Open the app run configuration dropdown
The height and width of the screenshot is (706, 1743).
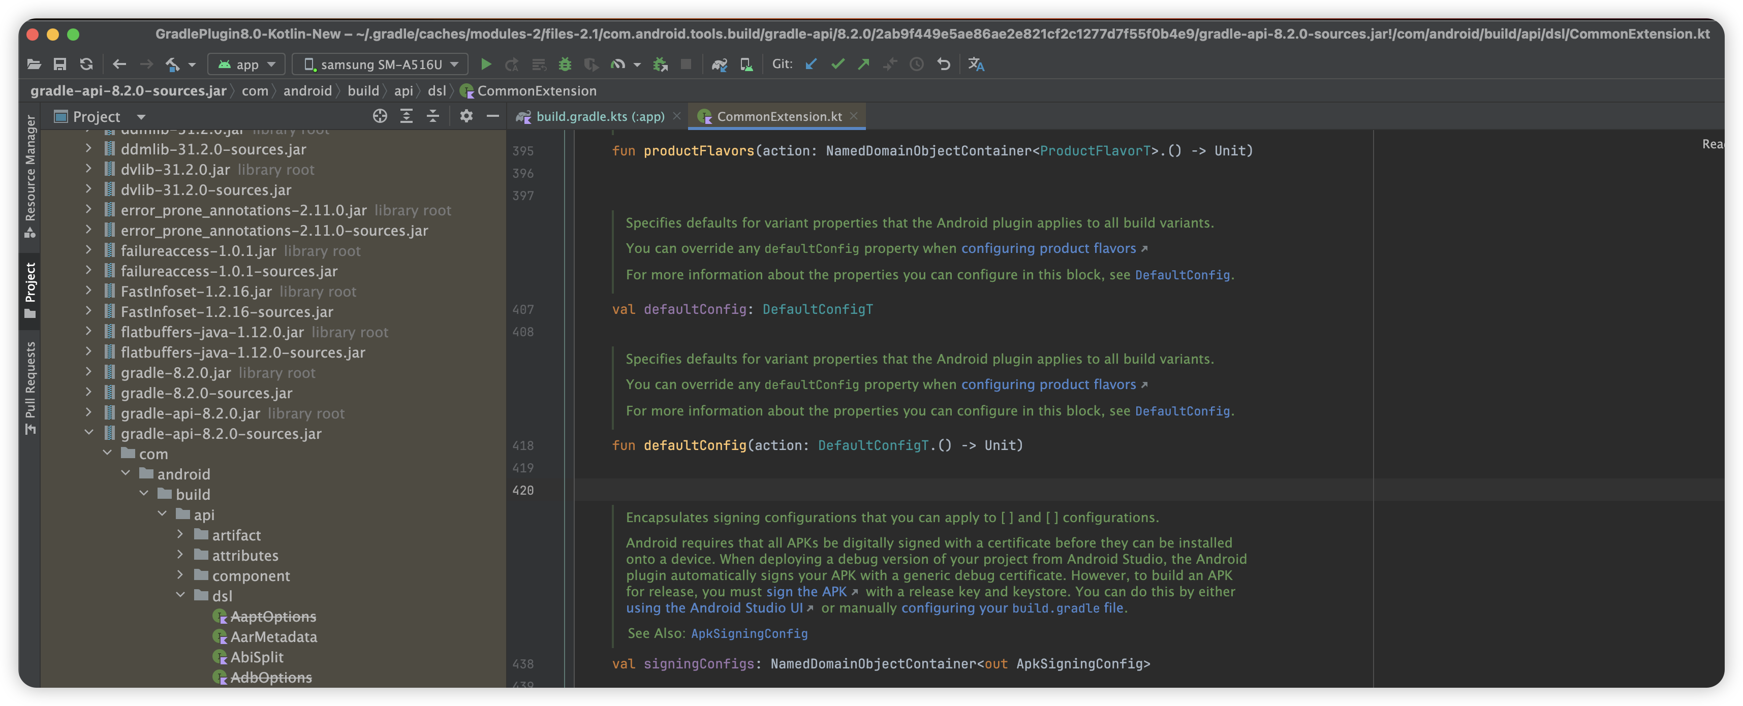246,64
